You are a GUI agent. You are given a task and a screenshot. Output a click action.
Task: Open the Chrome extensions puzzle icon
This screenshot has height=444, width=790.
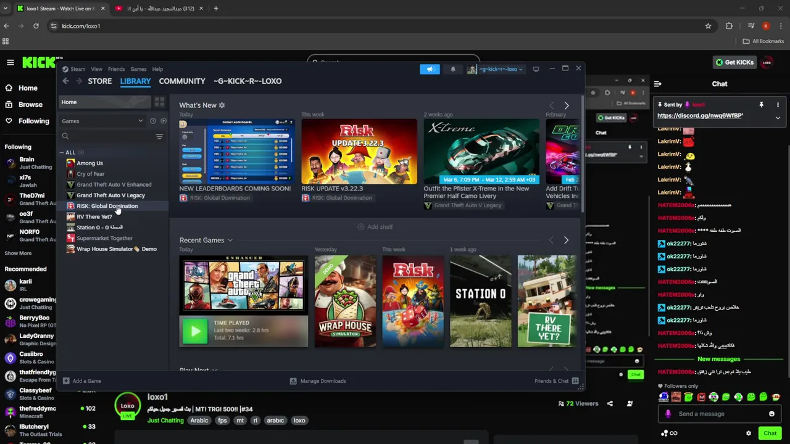tap(729, 26)
